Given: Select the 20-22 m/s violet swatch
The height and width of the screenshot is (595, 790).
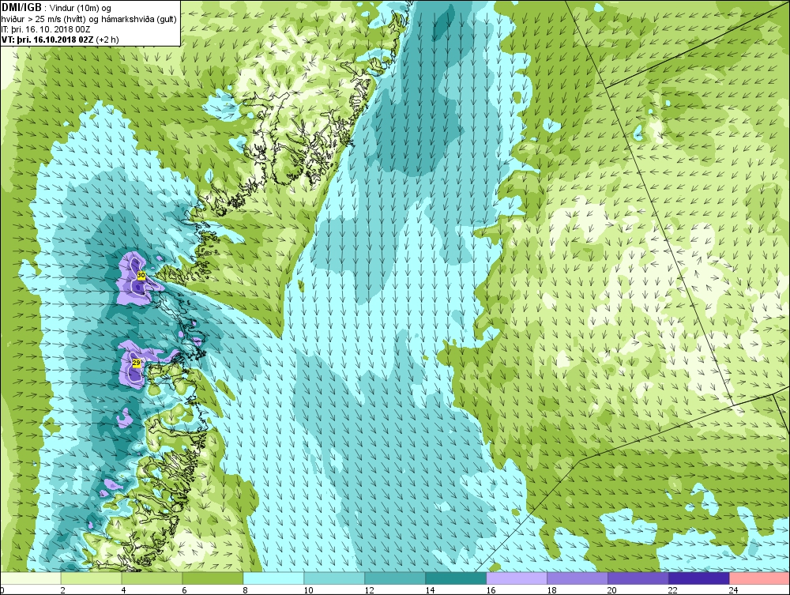Looking at the screenshot, I should (x=638, y=578).
